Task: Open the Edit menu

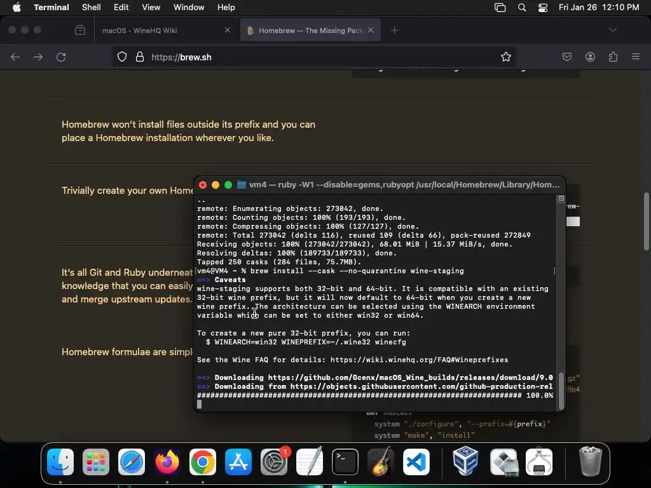Action: (121, 8)
